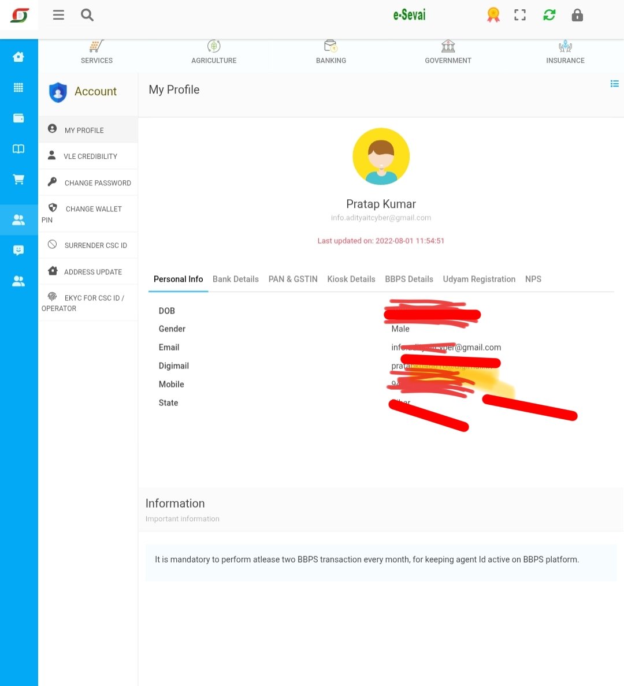This screenshot has height=686, width=624.
Task: Click the Services cart icon
Action: coord(96,46)
